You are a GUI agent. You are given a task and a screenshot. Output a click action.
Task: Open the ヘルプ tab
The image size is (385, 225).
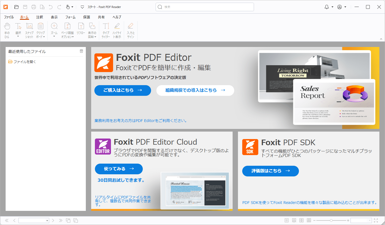(x=117, y=17)
